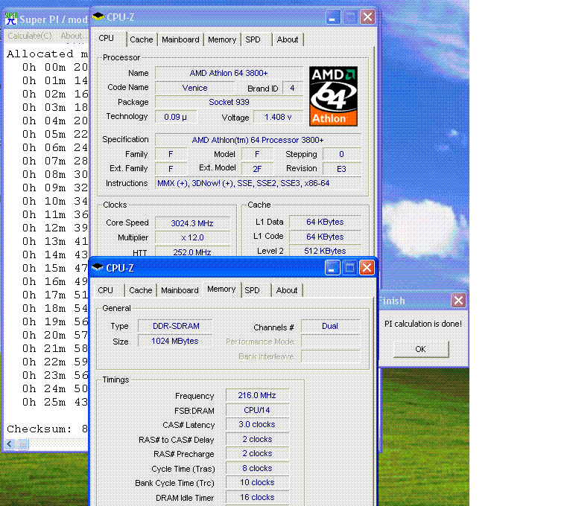Click the Code Name value Venice
570x506 pixels.
coord(195,88)
